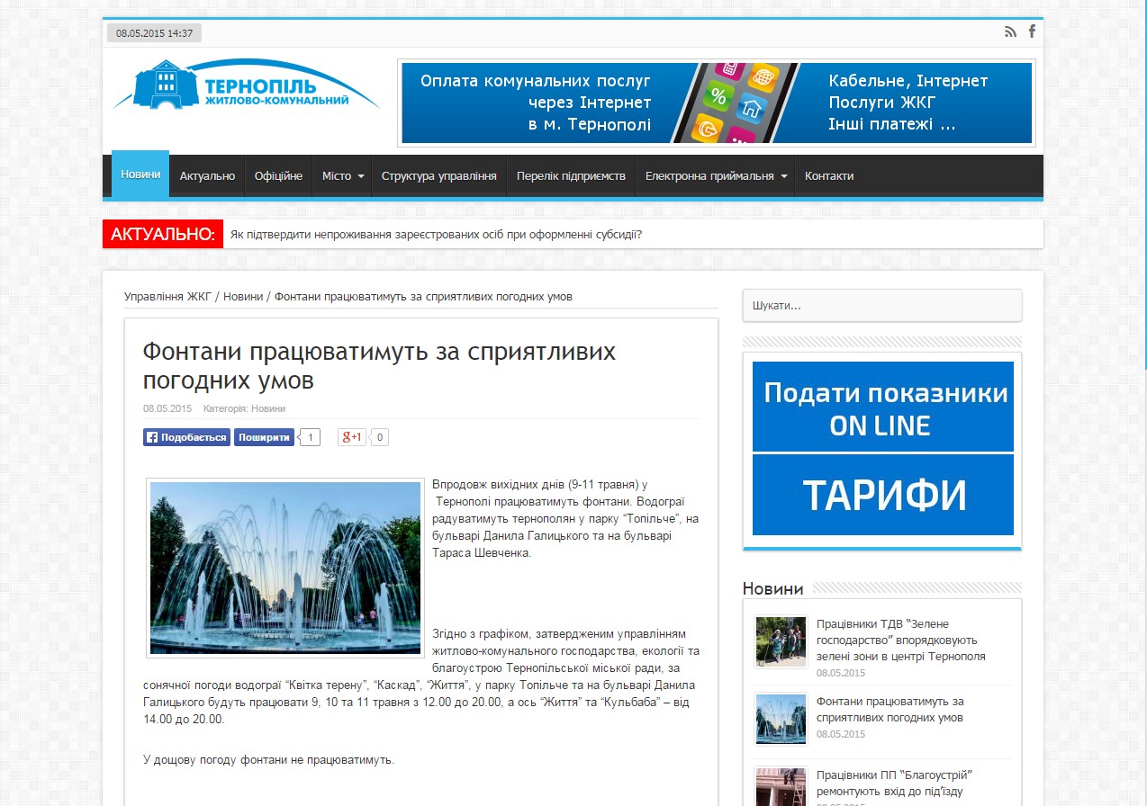Open sidebar link Фонтани працюватимуть за сприятливих
This screenshot has width=1147, height=806.
pos(890,709)
